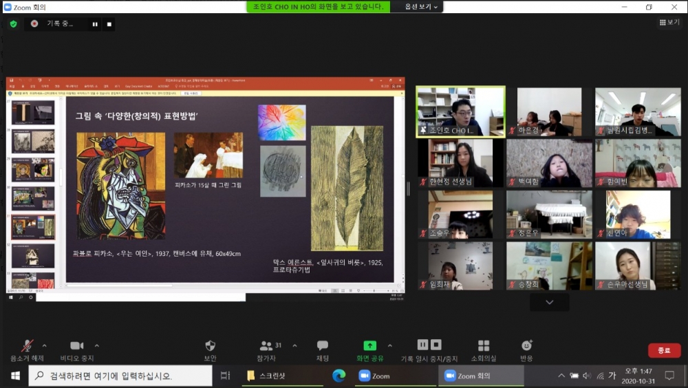Select 조승우 participant video tile
Image resolution: width=688 pixels, height=388 pixels.
pos(460,215)
